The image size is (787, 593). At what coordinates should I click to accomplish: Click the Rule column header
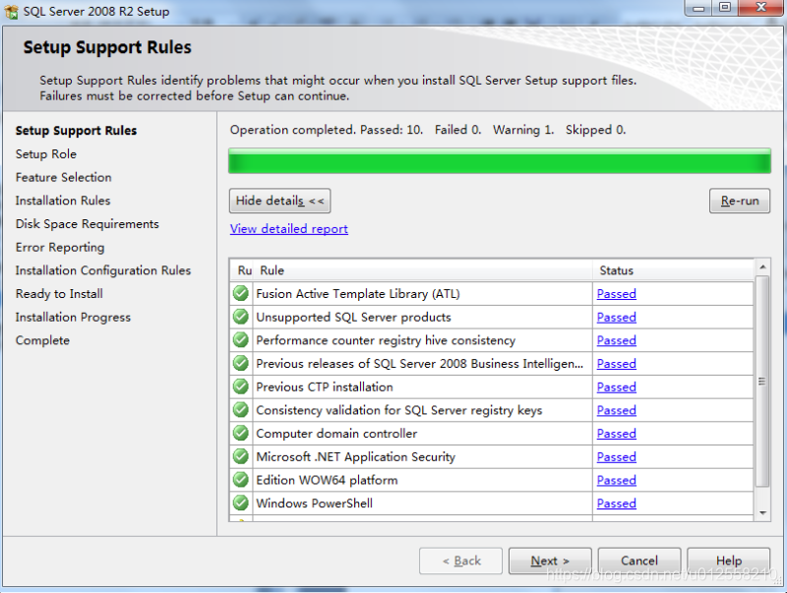[x=424, y=270]
